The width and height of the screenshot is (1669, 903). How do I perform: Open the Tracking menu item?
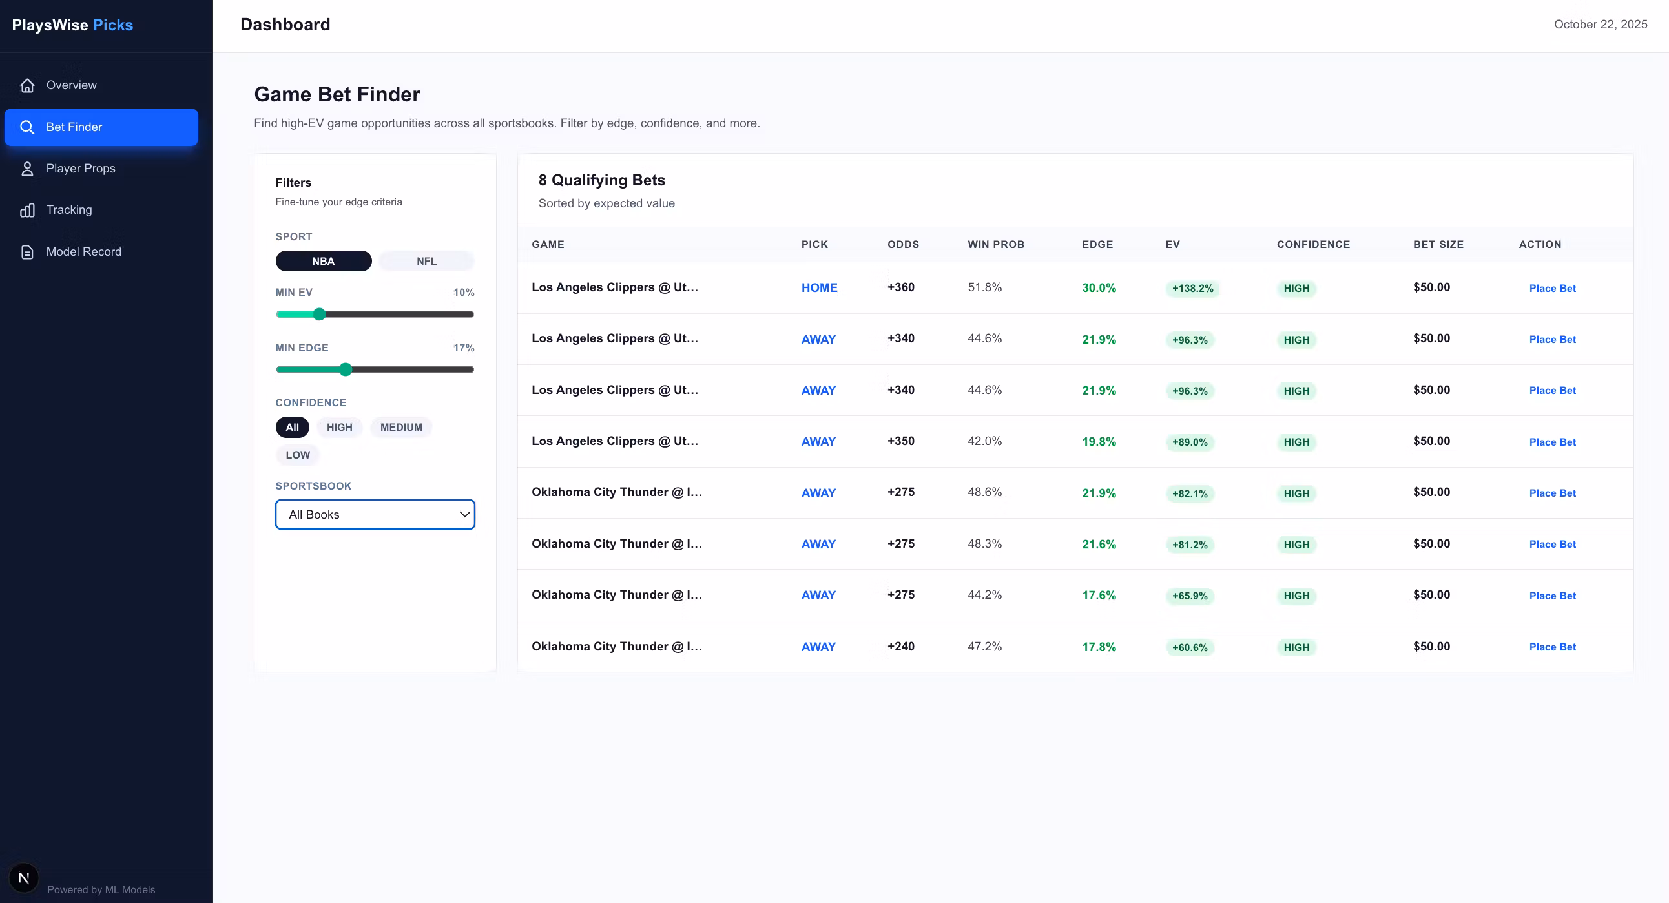click(68, 210)
